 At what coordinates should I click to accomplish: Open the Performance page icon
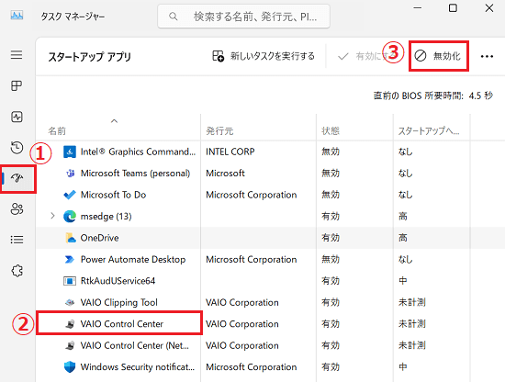[17, 117]
